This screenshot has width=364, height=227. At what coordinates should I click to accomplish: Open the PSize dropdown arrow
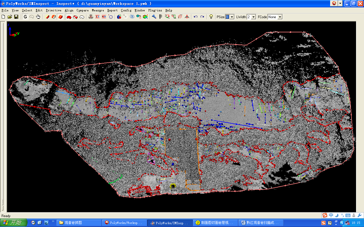click(232, 17)
